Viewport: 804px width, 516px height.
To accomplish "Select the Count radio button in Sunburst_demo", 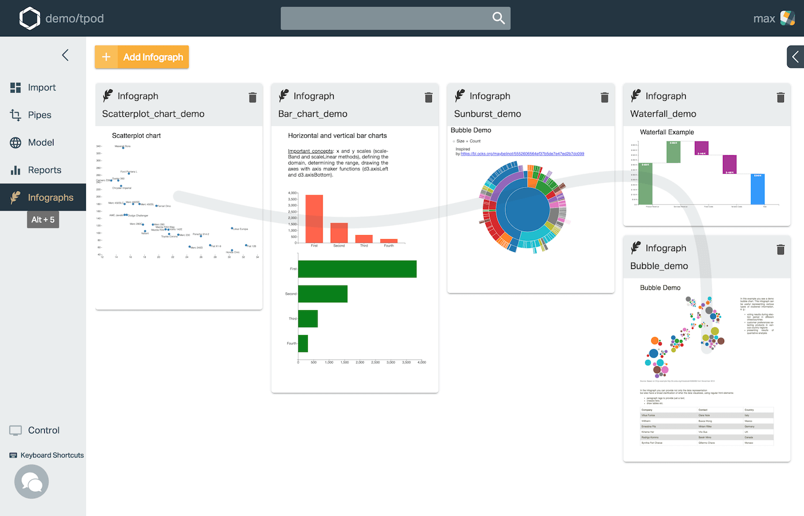I will click(467, 141).
